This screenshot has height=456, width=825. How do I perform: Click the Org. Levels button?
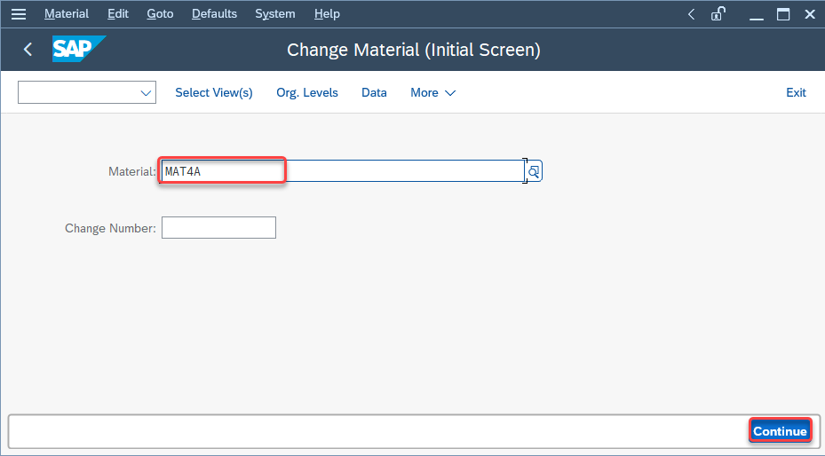tap(307, 93)
